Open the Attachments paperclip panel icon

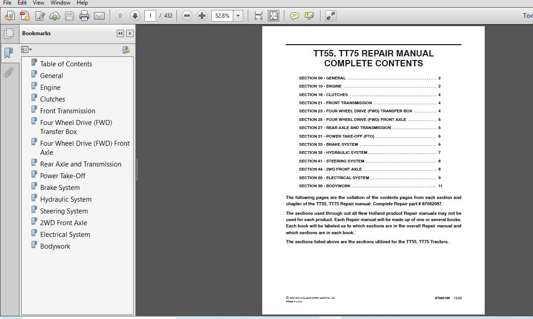coord(9,72)
